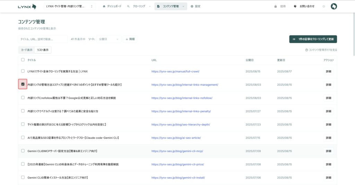Open the internal-links-nofollow URL link
Viewport: 355px width, 185px height.
coord(182,98)
